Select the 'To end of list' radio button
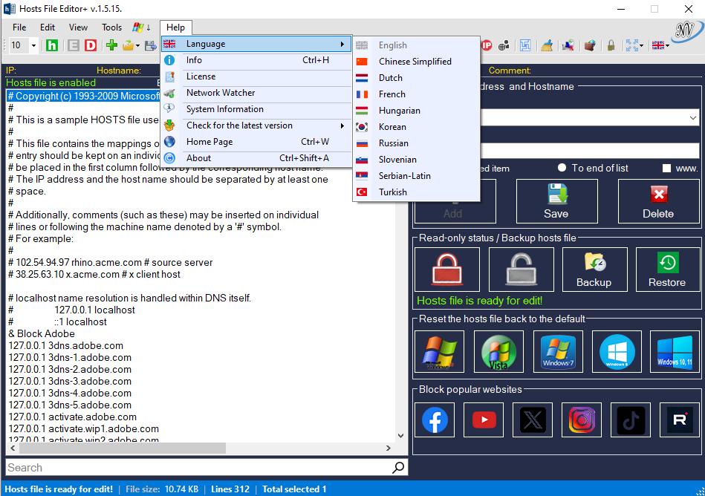Image resolution: width=705 pixels, height=496 pixels. click(x=562, y=168)
